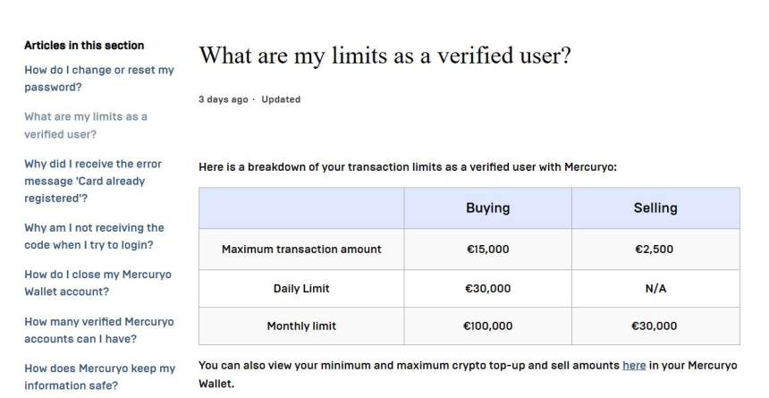The width and height of the screenshot is (769, 398).
Task: Click the '3 days ago' timestamp
Action: point(223,99)
